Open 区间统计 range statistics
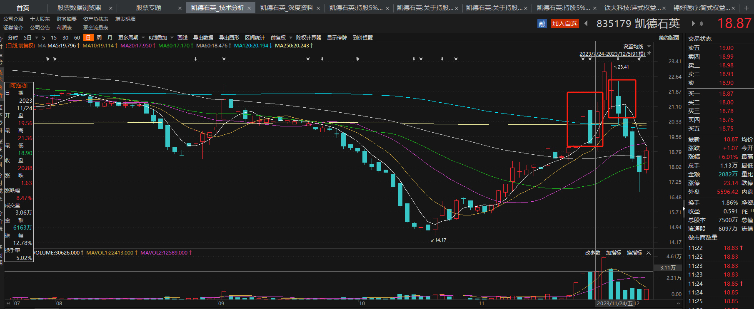754x309 pixels. click(x=255, y=38)
